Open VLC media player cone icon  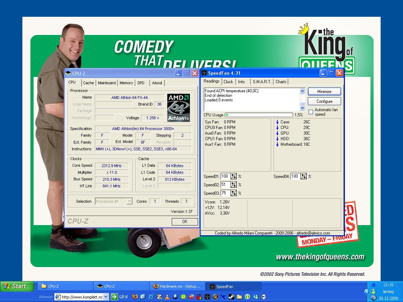pos(167,297)
